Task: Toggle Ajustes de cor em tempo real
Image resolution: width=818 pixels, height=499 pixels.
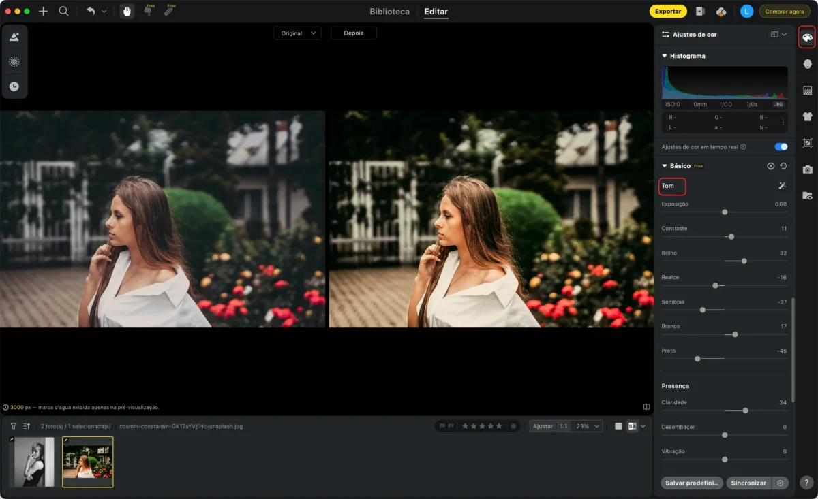Action: click(781, 146)
